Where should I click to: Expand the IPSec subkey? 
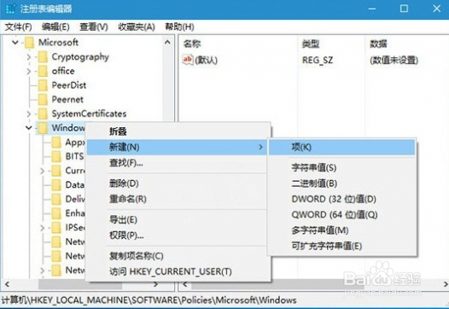[x=42, y=228]
